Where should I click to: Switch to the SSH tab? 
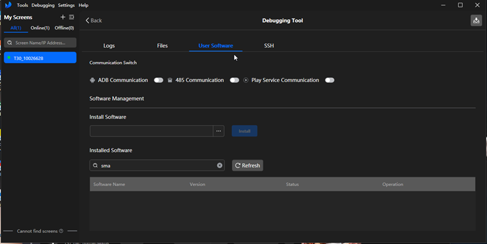click(269, 45)
